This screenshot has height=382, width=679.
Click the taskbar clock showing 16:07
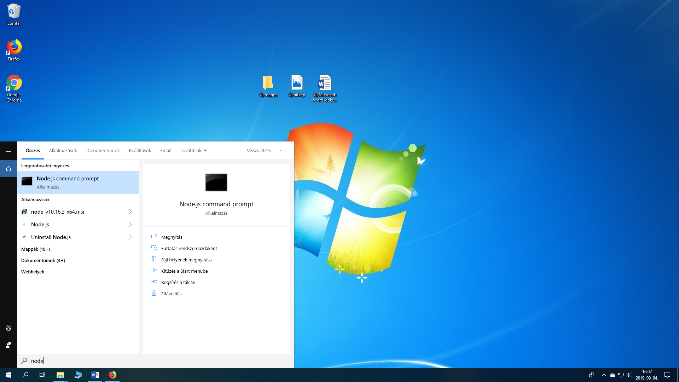[647, 375]
